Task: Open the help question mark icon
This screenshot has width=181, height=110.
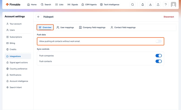Action: click(x=166, y=5)
